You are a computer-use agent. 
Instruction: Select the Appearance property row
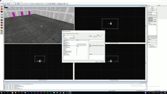click(75, 47)
